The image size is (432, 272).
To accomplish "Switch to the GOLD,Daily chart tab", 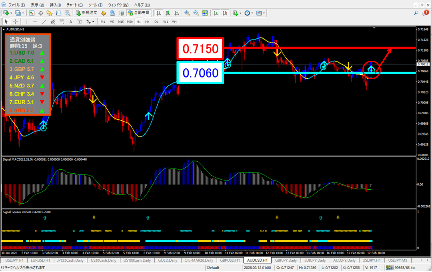I will [x=168, y=260].
